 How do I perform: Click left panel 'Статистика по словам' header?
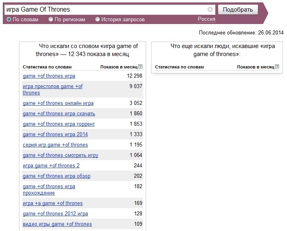[x=47, y=67]
